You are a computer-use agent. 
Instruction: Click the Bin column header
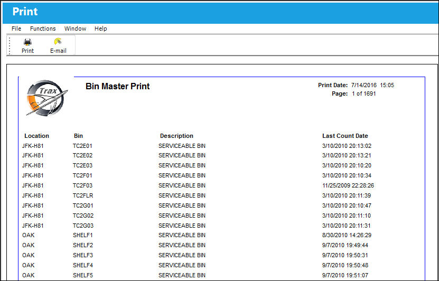[x=78, y=136]
